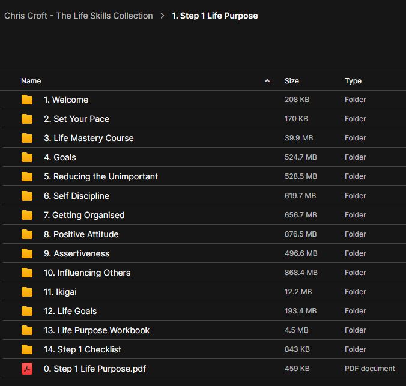Screen dimensions: 406x386
Task: Click folder icon next to 14. Step 1 Checklist
Action: [x=27, y=349]
